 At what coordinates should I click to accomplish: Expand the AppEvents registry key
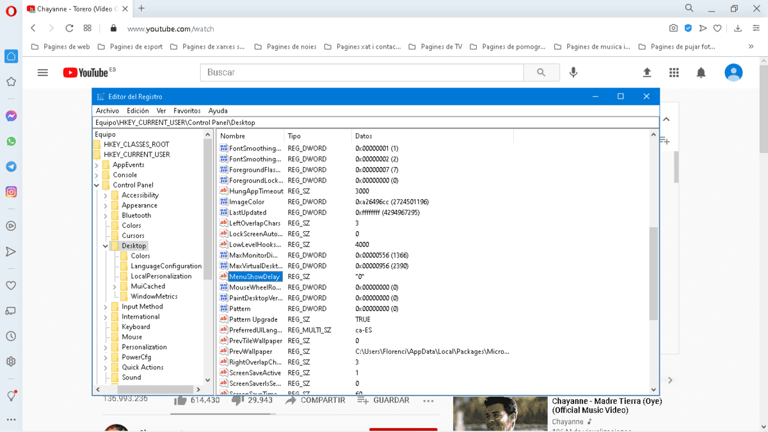[x=97, y=164]
